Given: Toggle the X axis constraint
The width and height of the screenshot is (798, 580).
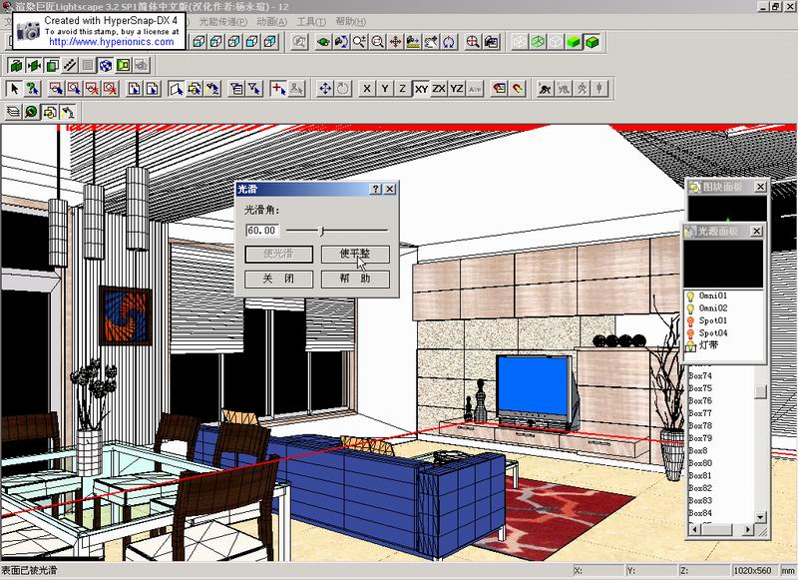Looking at the screenshot, I should click(367, 89).
